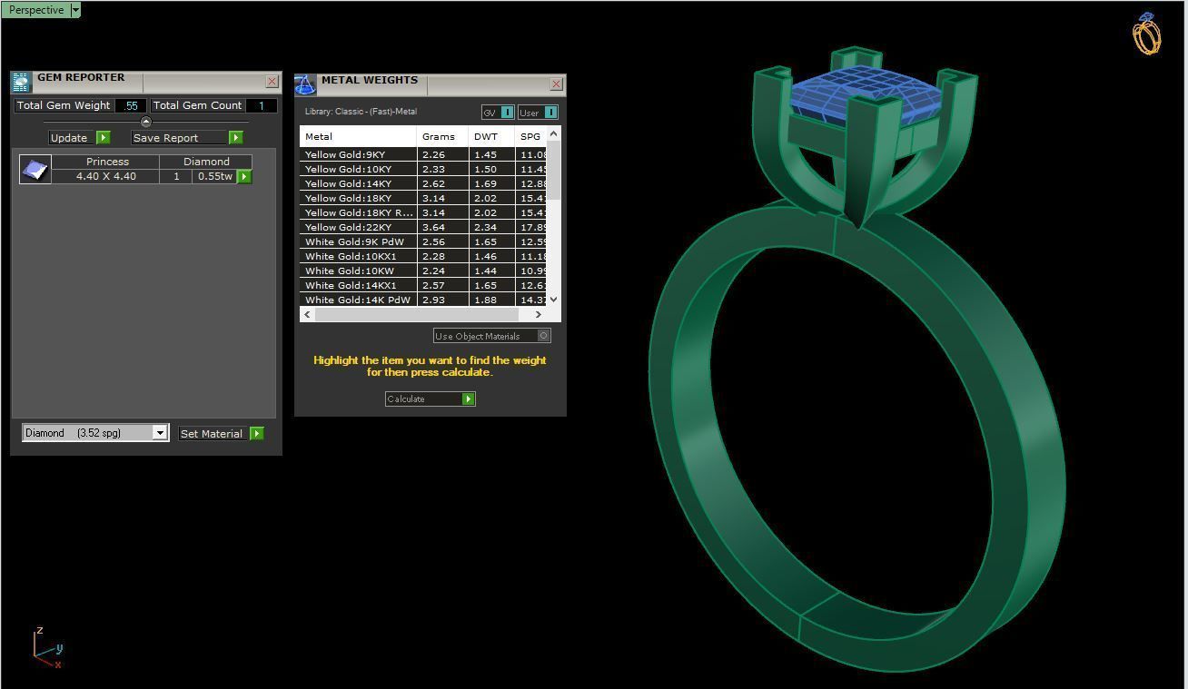Select the Yellow Gold:18KY R... row
The image size is (1188, 689).
click(423, 212)
